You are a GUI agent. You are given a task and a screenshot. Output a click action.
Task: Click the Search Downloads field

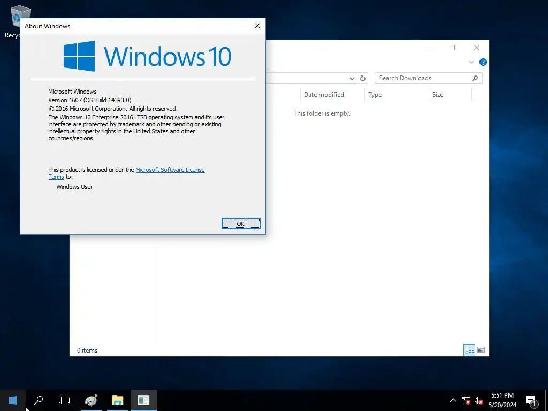click(x=429, y=78)
